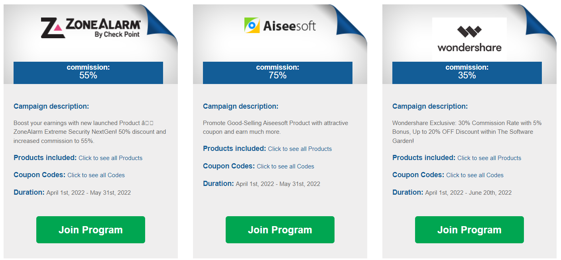Open Aiseesoft 'Click to see all Products' link
This screenshot has width=561, height=260.
(x=300, y=149)
